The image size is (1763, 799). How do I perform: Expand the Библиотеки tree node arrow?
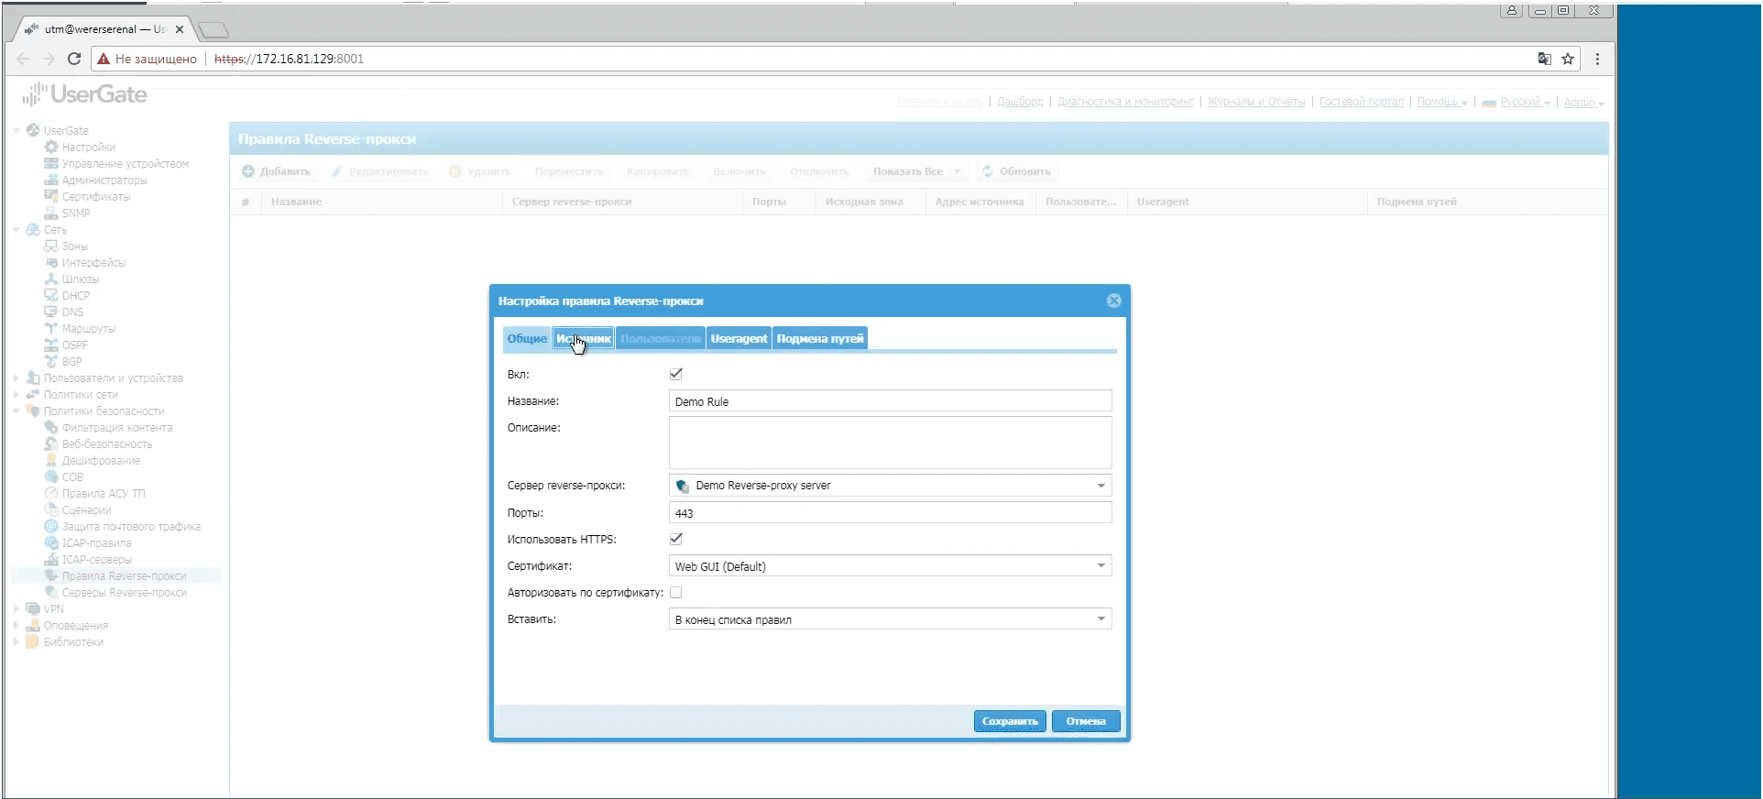tap(16, 641)
